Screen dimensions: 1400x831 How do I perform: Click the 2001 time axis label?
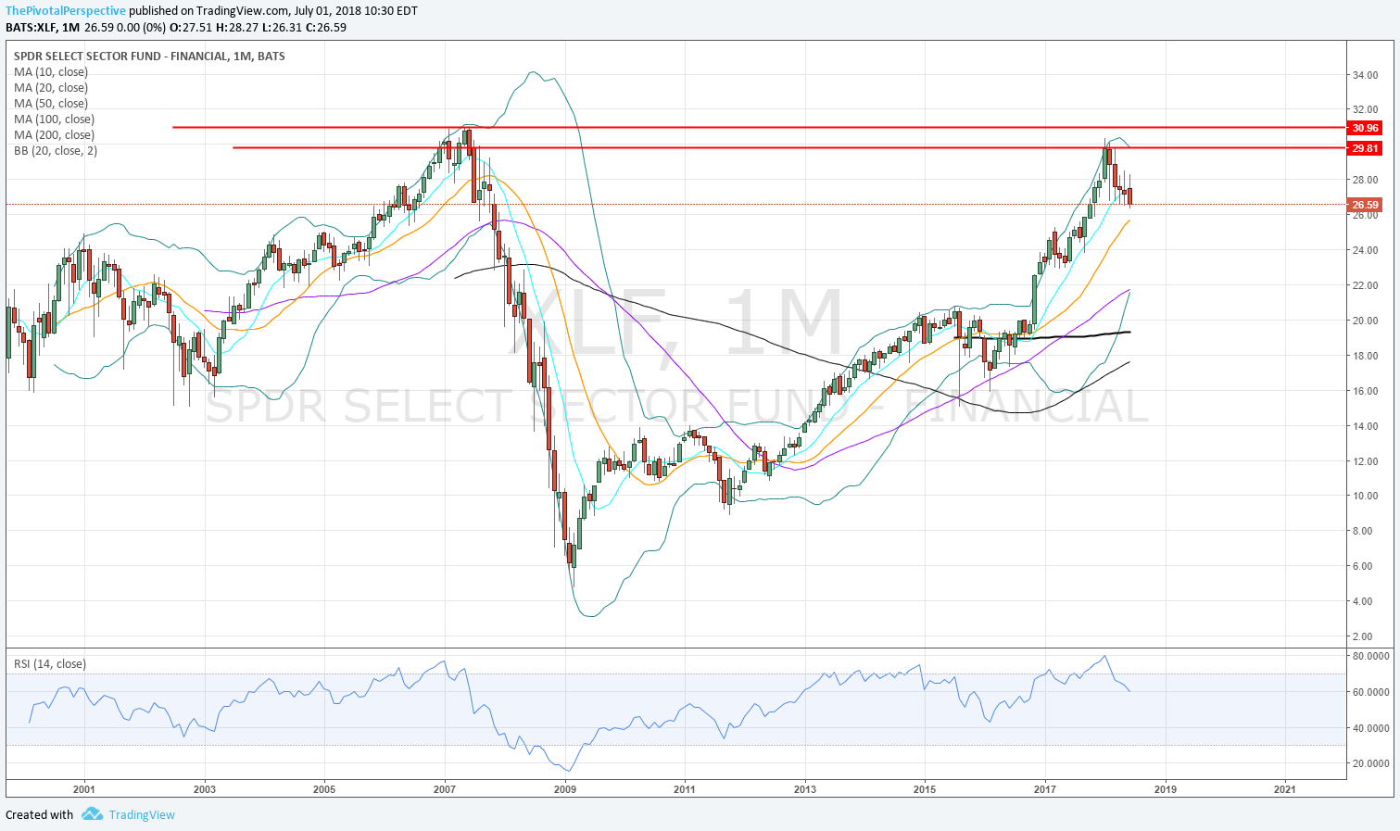pyautogui.click(x=84, y=789)
